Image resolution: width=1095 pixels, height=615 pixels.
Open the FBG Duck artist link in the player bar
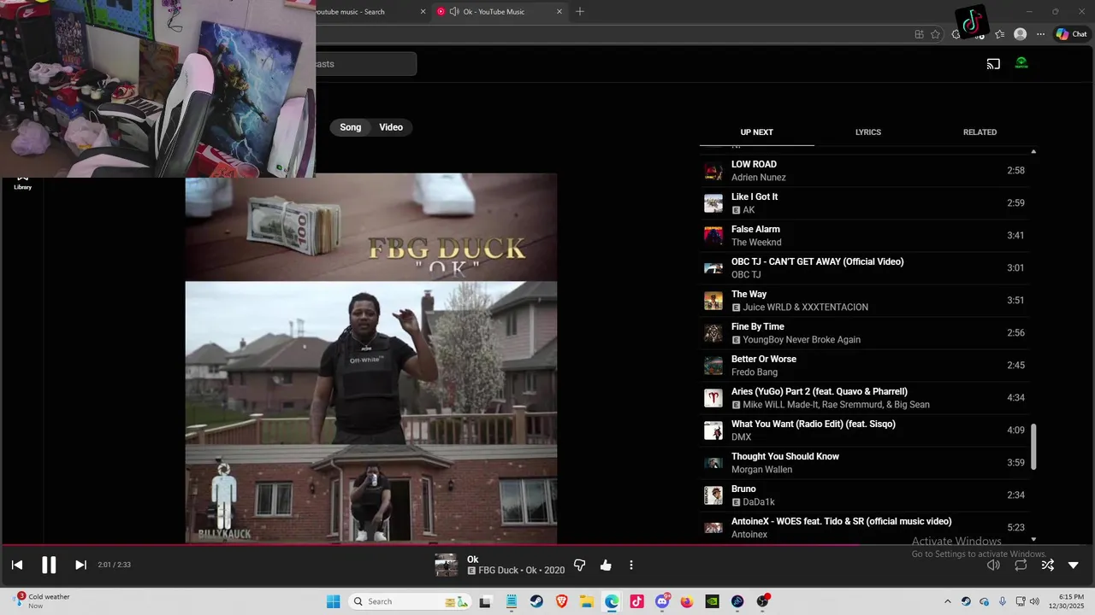click(x=498, y=571)
